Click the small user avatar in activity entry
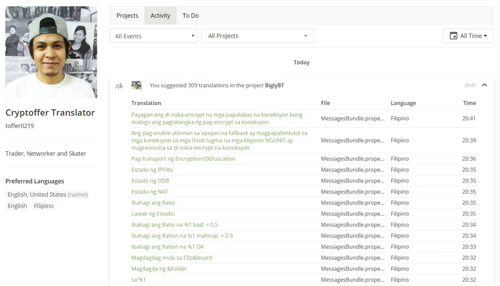The height and width of the screenshot is (286, 500). [x=136, y=85]
